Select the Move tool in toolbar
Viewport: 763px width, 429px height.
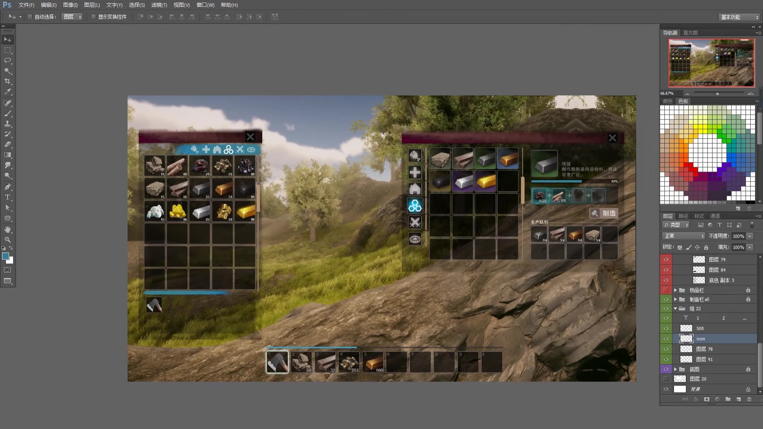pos(7,39)
